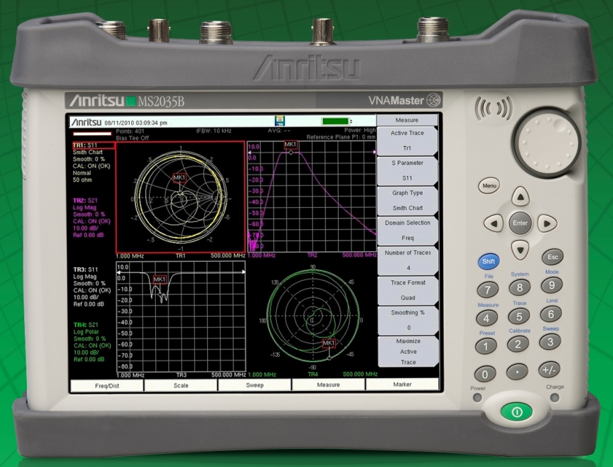Open the S Parameter S11 softkey
This screenshot has height=467, width=613.
[406, 172]
